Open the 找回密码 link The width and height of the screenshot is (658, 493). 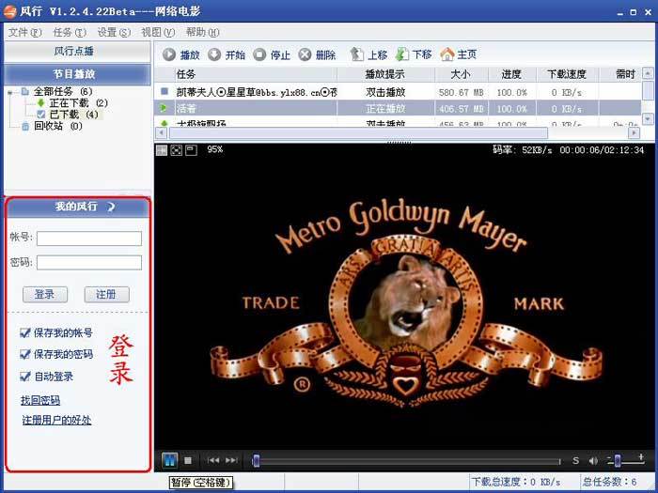pos(40,400)
